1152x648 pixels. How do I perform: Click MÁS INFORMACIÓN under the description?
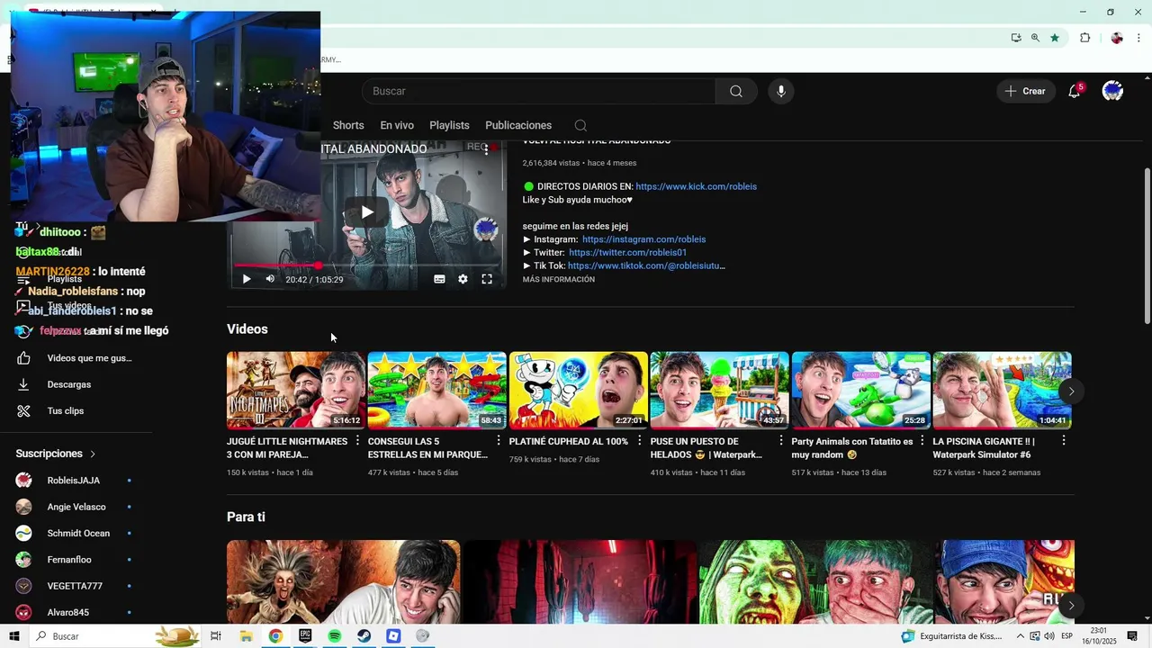point(558,280)
